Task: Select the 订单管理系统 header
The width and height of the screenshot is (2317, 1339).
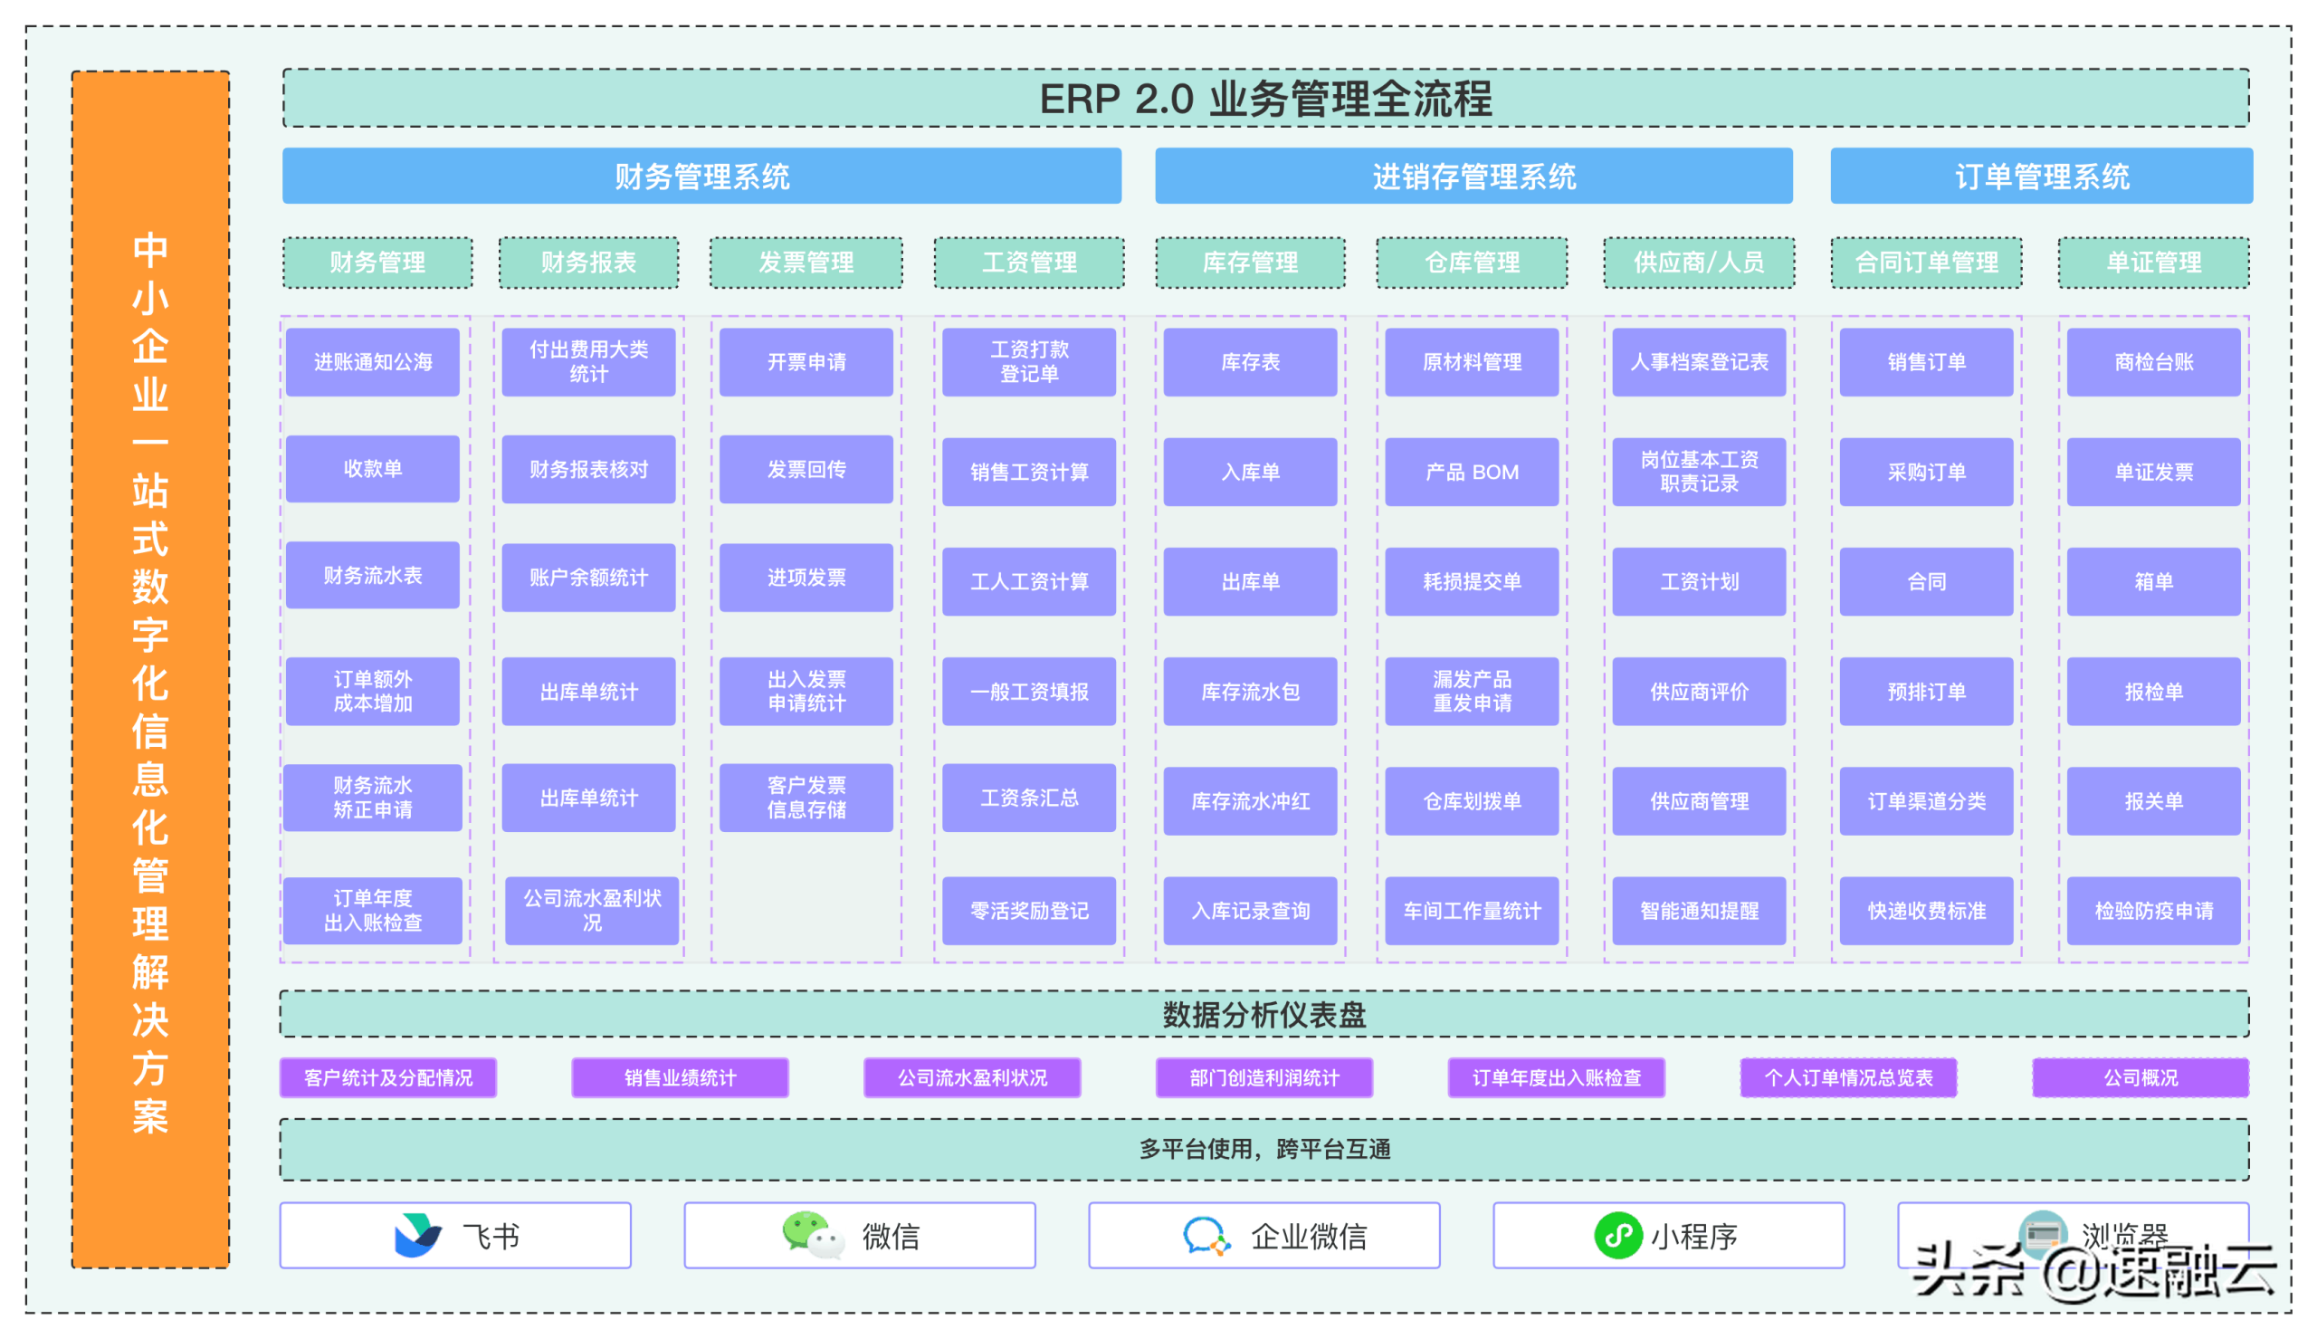Action: 2041,176
